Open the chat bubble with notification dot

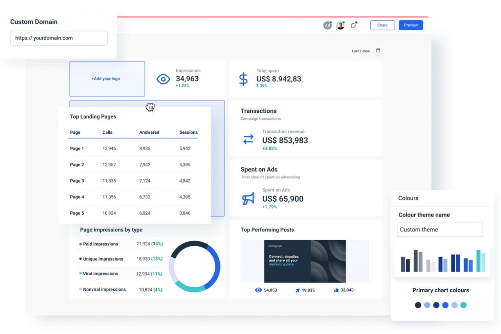(353, 25)
